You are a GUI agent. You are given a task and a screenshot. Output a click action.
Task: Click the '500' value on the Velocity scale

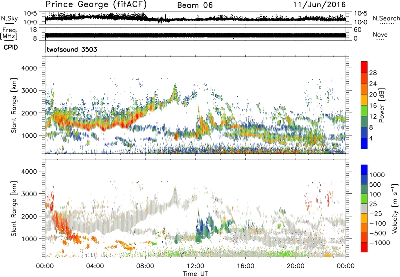[x=375, y=184]
